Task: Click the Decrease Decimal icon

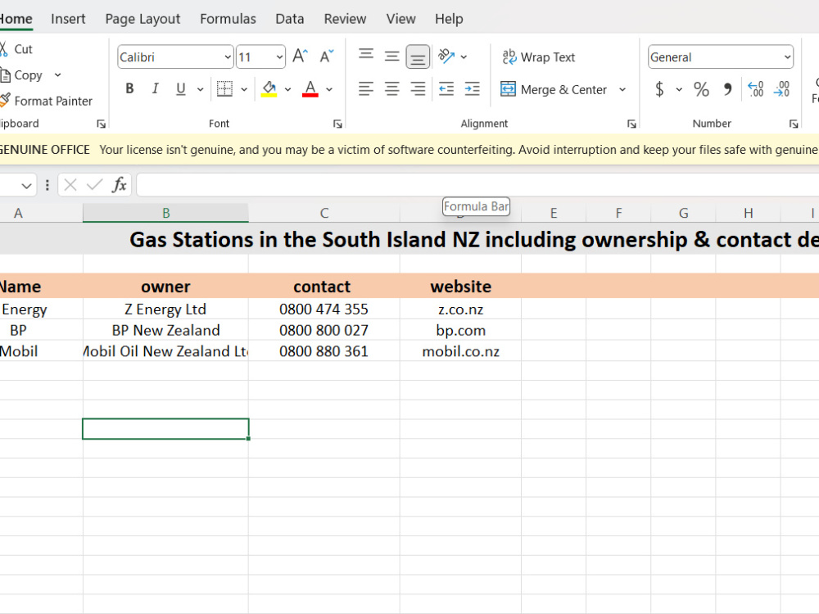Action: [x=782, y=89]
